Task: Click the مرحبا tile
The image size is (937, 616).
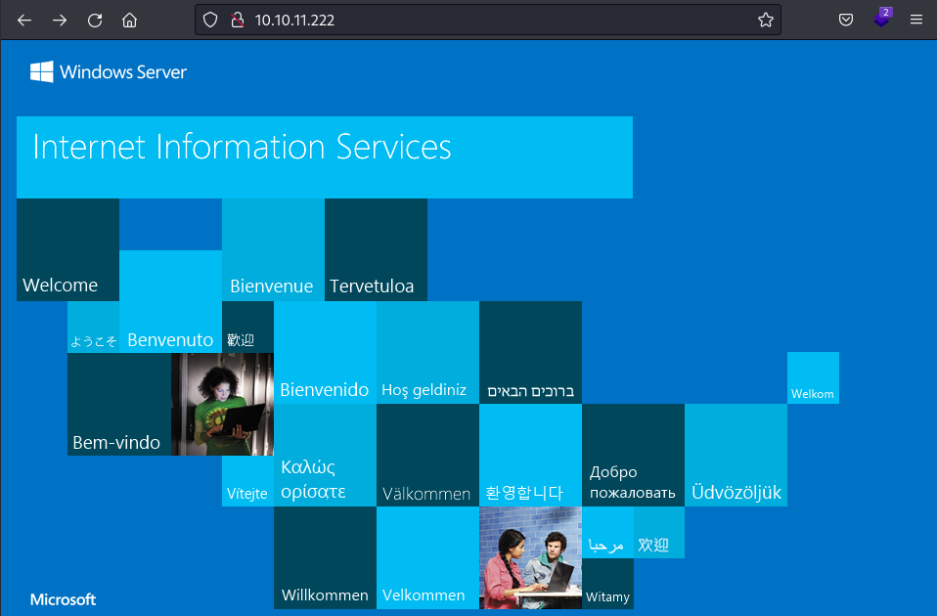Action: pyautogui.click(x=607, y=532)
